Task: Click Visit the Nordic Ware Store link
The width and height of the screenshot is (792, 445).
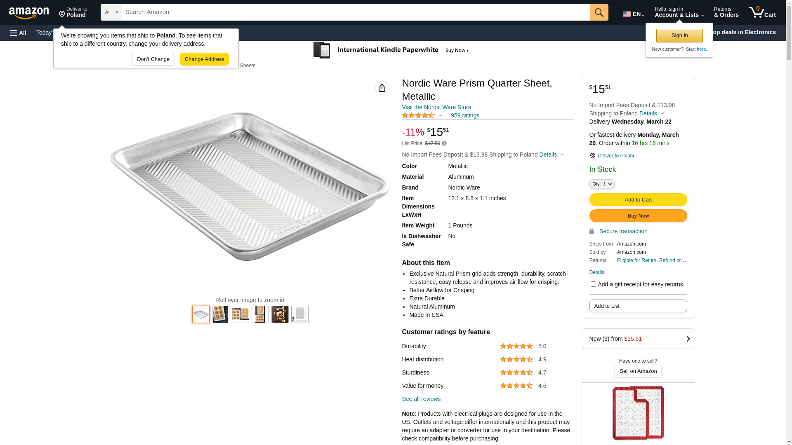Action: (x=436, y=107)
